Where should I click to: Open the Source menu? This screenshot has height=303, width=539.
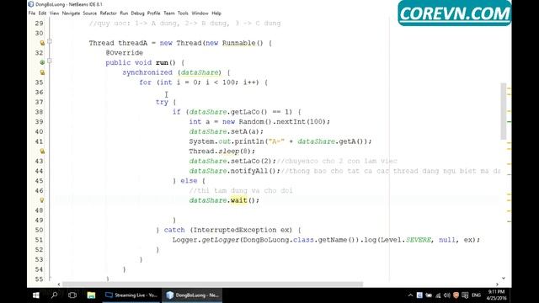click(90, 13)
